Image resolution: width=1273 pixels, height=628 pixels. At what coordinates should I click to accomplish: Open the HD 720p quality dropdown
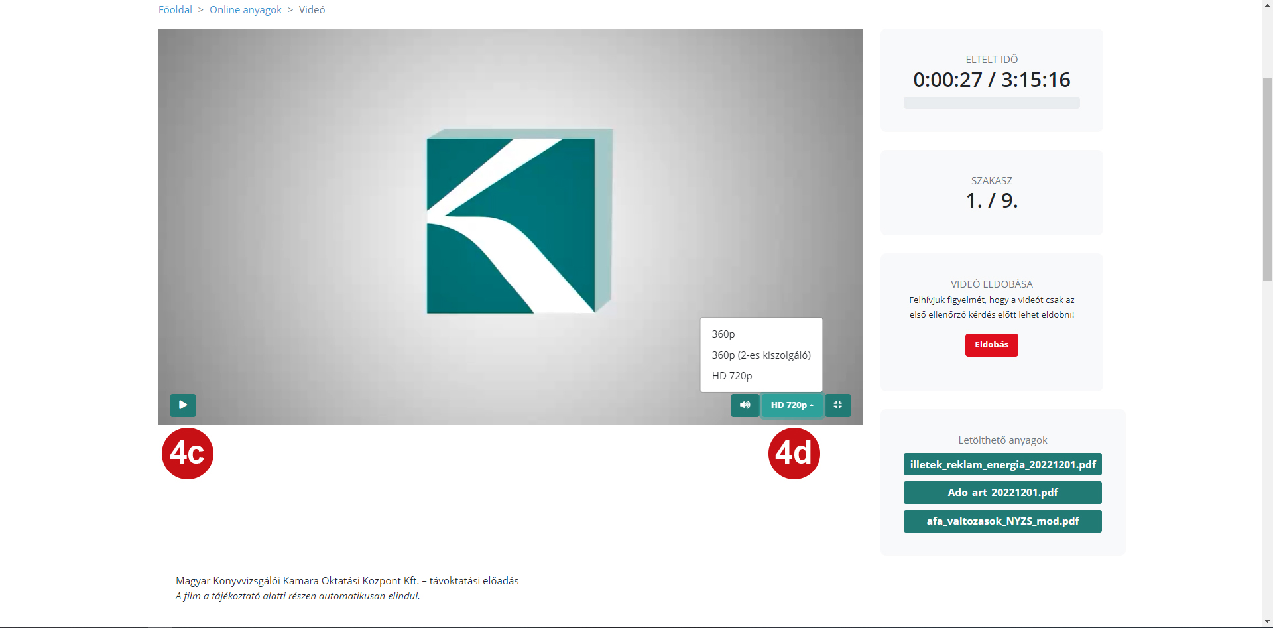792,405
